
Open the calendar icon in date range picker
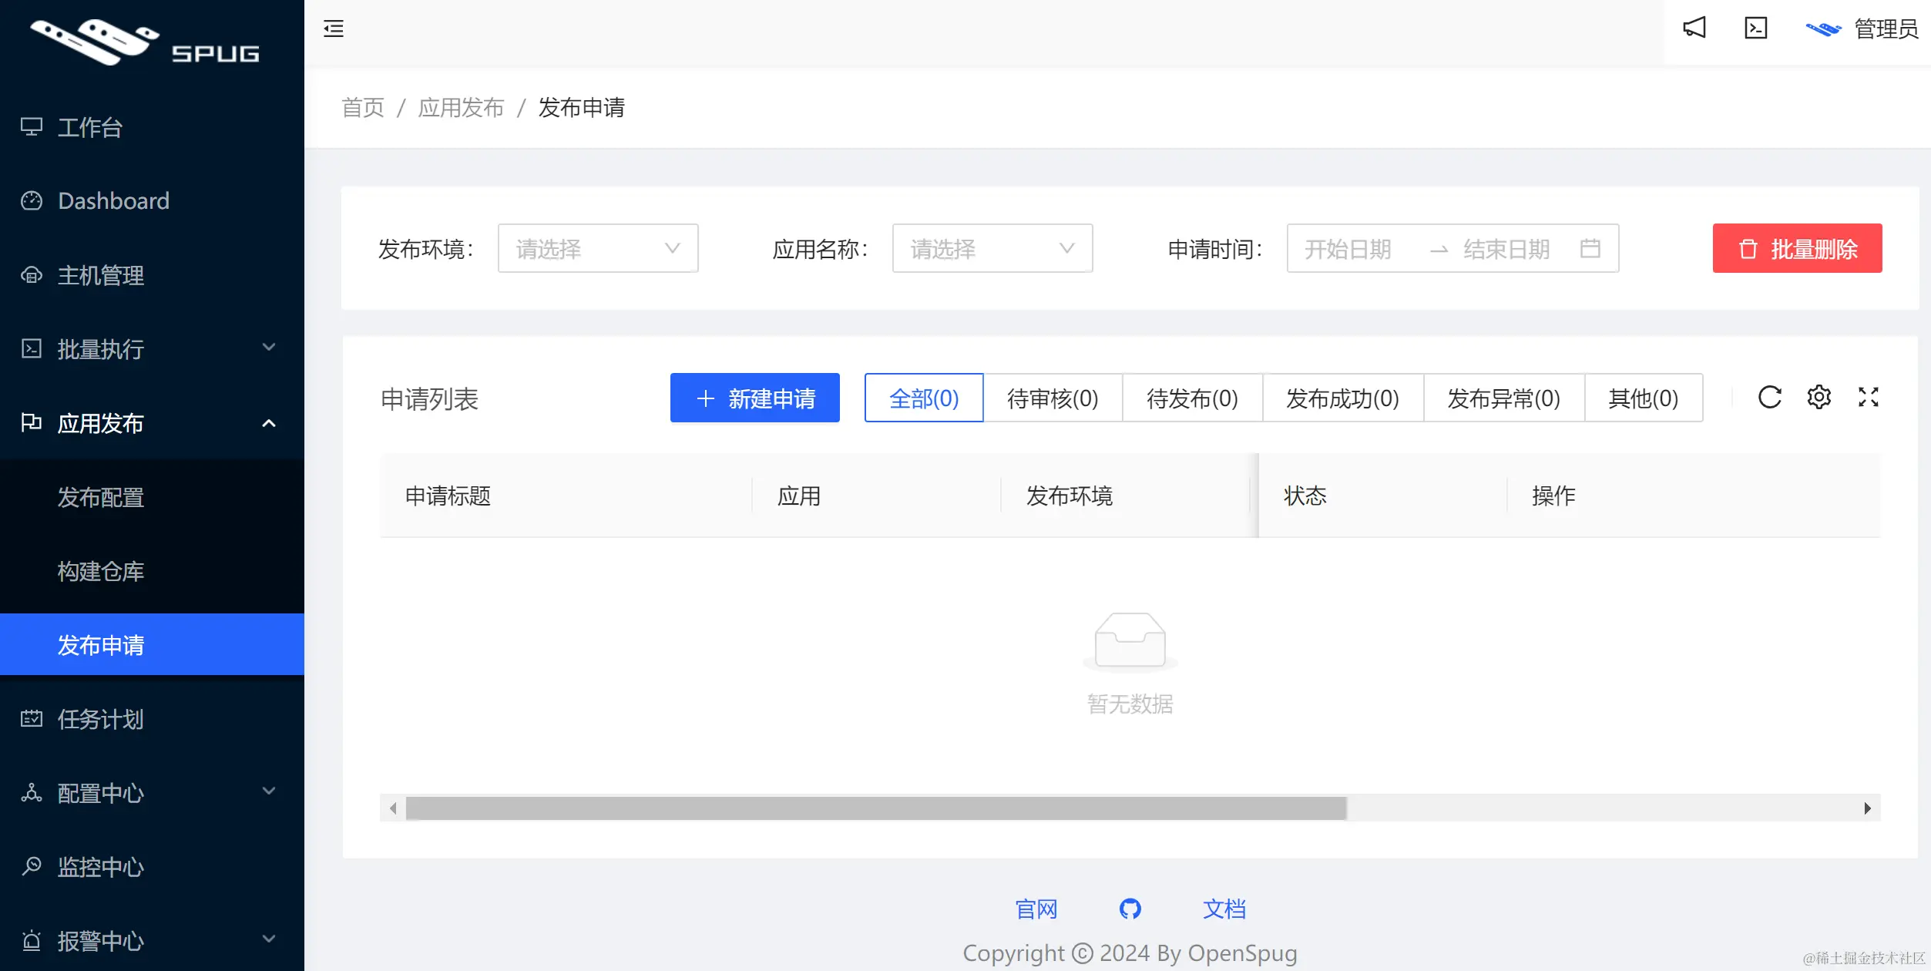1590,249
